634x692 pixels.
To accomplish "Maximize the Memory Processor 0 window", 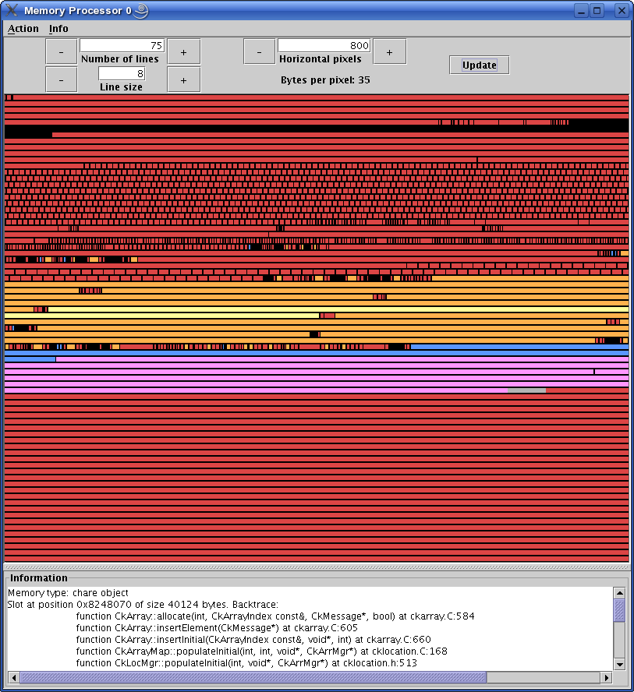I will [597, 11].
